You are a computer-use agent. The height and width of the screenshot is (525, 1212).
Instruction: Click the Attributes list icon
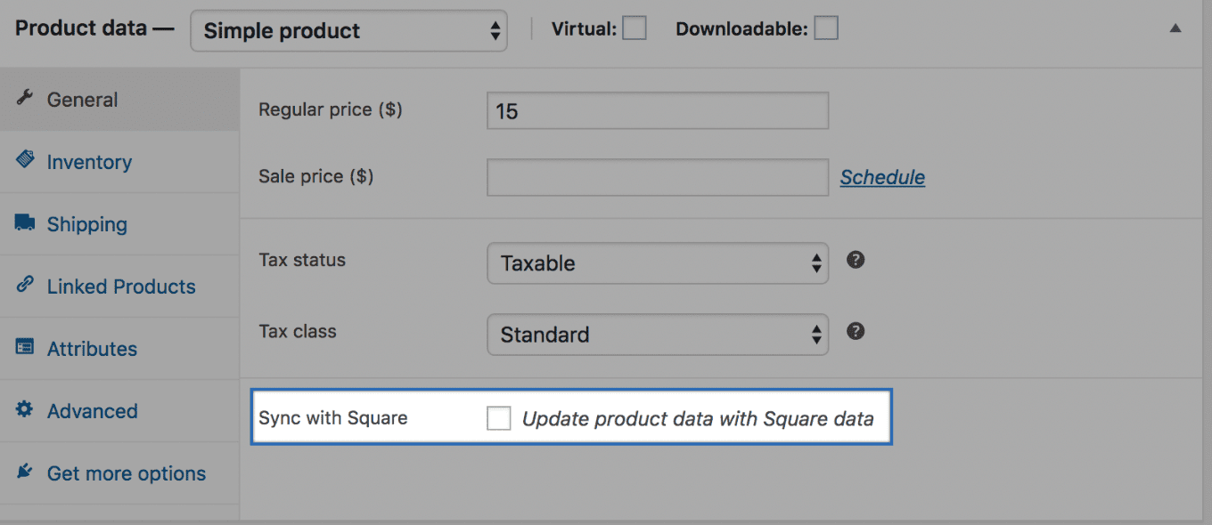[x=25, y=347]
